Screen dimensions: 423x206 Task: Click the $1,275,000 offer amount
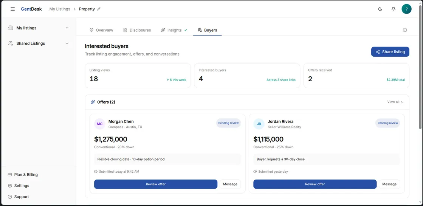click(x=111, y=139)
